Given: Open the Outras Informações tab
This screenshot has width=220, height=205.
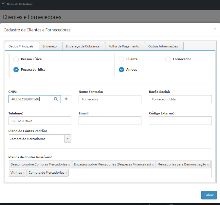Looking at the screenshot, I should (164, 46).
